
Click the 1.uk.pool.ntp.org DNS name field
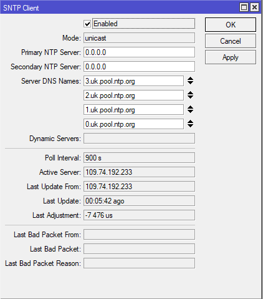point(133,110)
